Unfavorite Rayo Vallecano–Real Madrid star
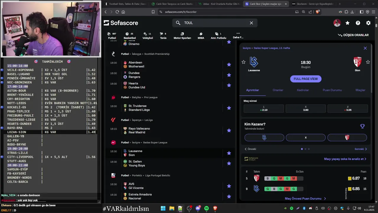Viewport: 378px width, 213px height. point(229,130)
